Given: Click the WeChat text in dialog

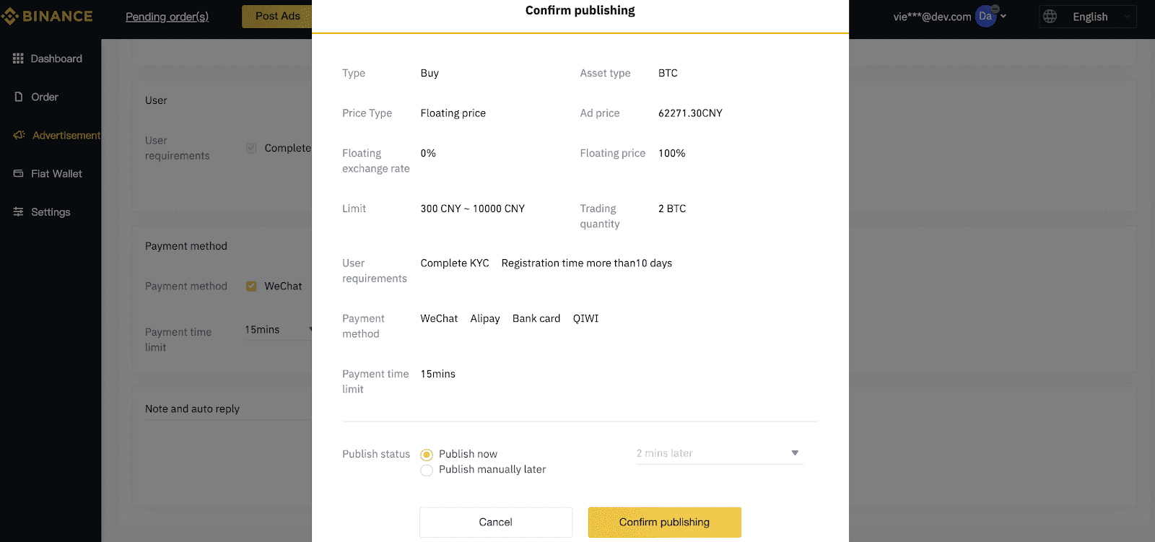Looking at the screenshot, I should click(x=439, y=319).
